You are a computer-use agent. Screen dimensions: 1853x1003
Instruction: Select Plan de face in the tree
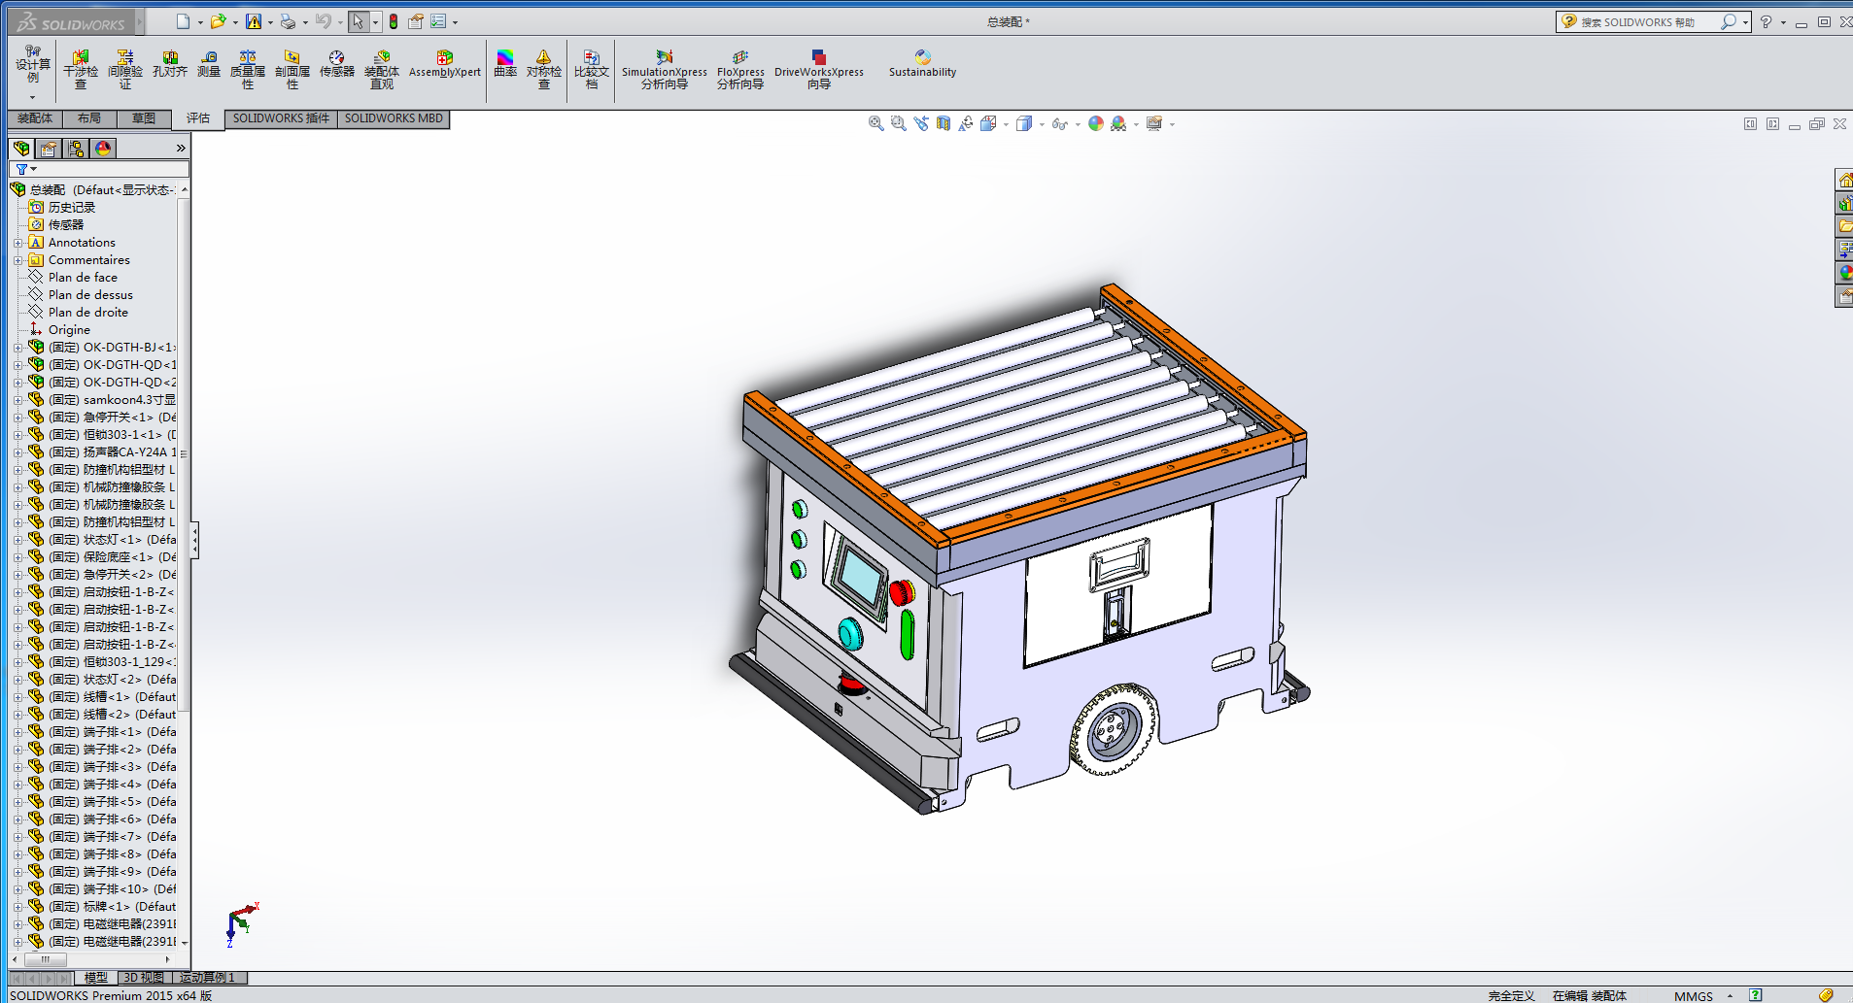(83, 278)
